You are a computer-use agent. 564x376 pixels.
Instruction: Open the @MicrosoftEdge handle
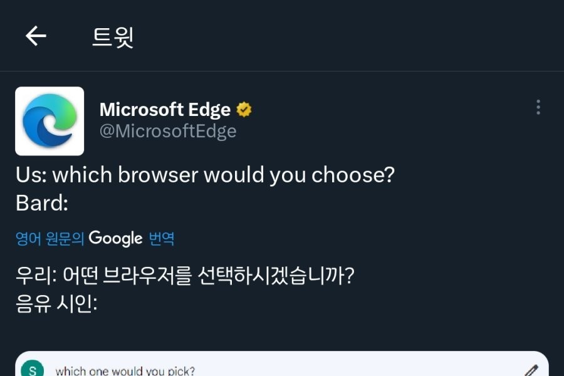coord(167,131)
